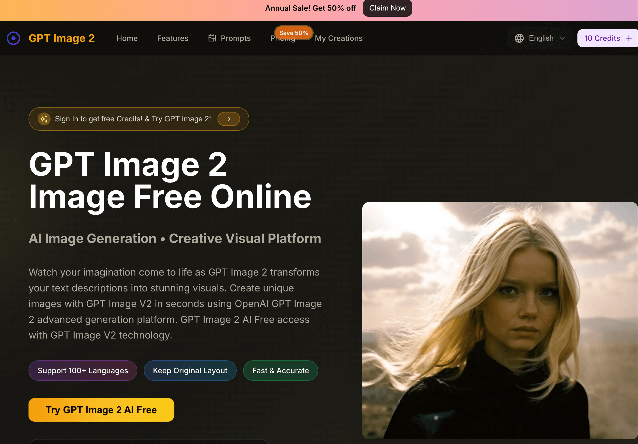
Task: Click Sign In to get free Credits link
Action: [132, 119]
